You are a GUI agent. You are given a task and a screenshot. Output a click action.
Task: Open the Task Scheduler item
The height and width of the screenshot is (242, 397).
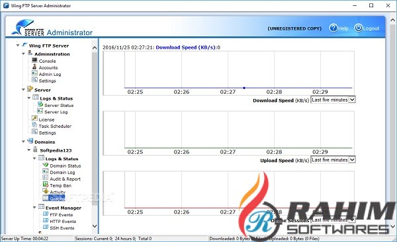point(55,126)
